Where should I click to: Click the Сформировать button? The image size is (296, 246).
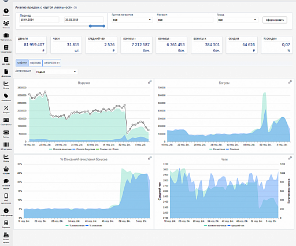tap(275, 20)
